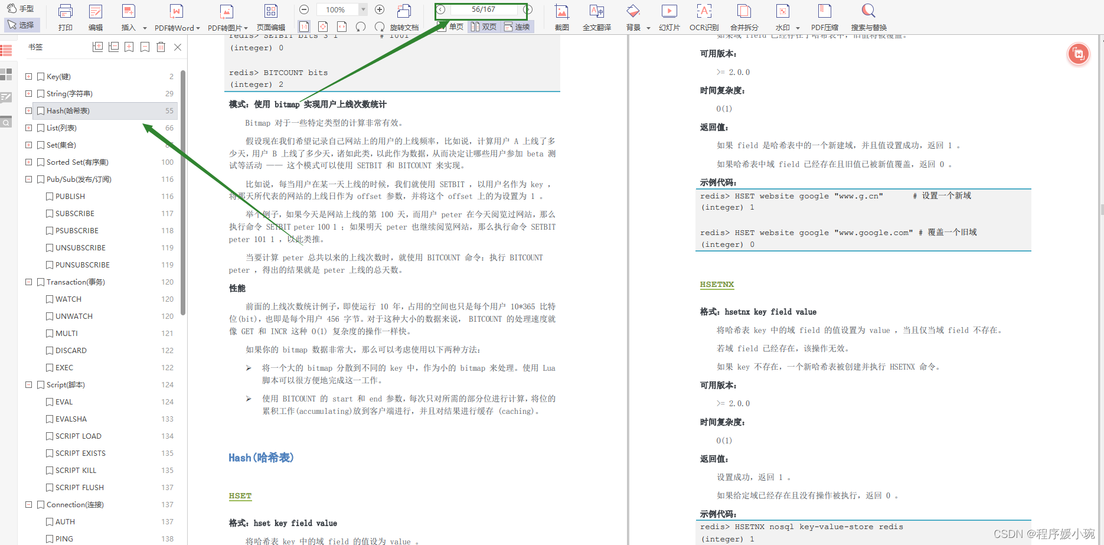1104x545 pixels.
Task: Open the 全文翻译 full translation tool
Action: [597, 17]
